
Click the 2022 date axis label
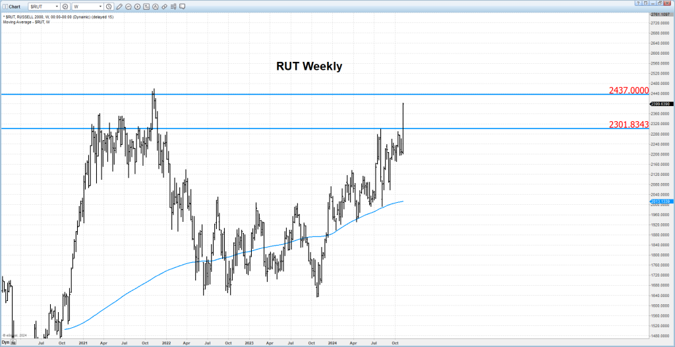click(x=165, y=342)
